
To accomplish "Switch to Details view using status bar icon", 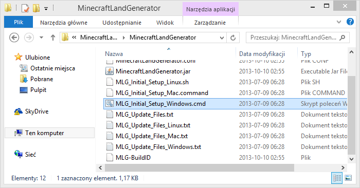I will coord(337,178).
